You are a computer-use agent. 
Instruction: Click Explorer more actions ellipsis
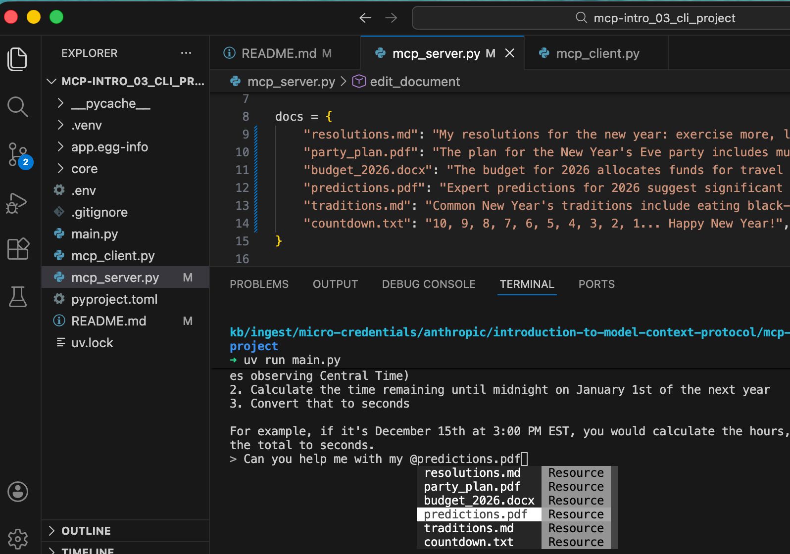click(x=186, y=53)
